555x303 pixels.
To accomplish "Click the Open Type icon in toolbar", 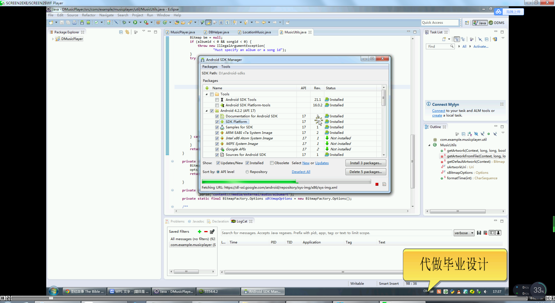I will pyautogui.click(x=177, y=22).
